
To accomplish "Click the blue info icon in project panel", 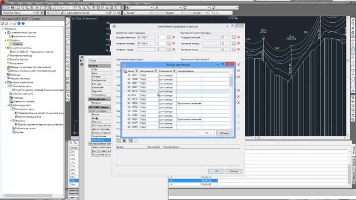I will (x=19, y=23).
